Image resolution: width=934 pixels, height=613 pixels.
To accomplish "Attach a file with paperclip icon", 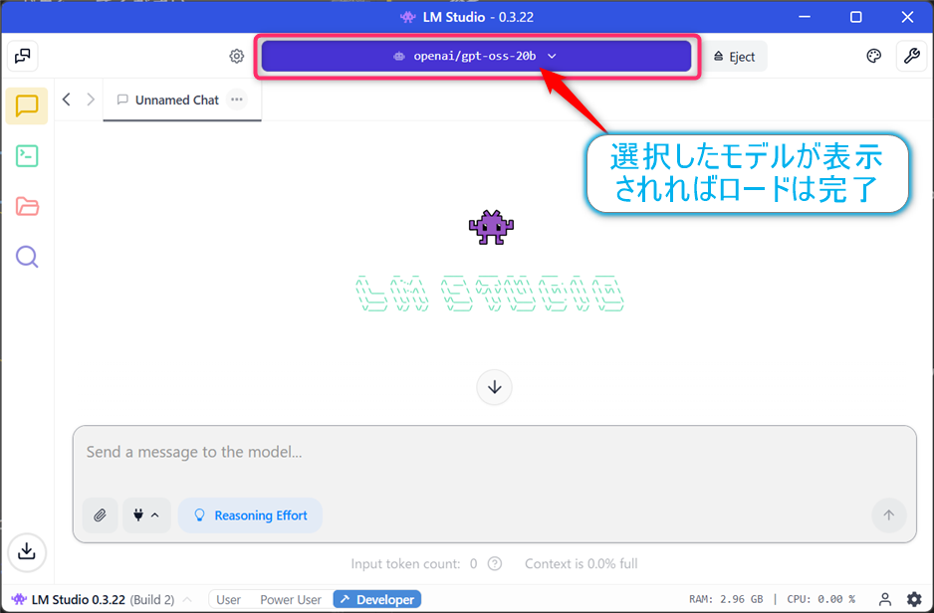I will tap(100, 515).
